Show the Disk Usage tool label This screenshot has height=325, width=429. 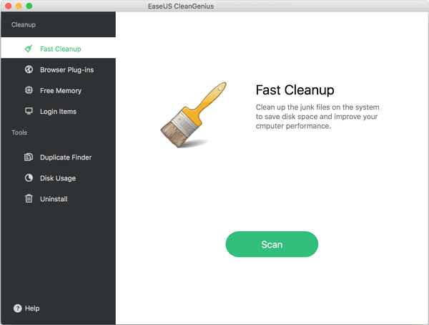(x=58, y=178)
